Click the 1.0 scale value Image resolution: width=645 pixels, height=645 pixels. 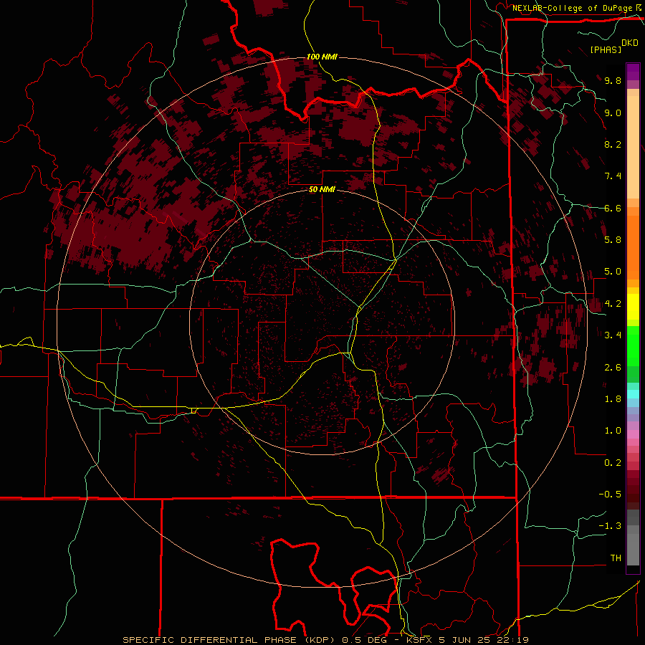[x=613, y=431]
